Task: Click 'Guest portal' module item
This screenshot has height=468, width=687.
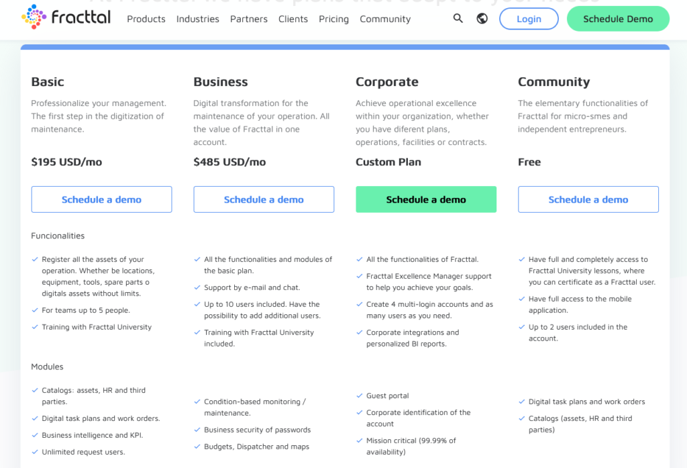Action: click(x=387, y=395)
